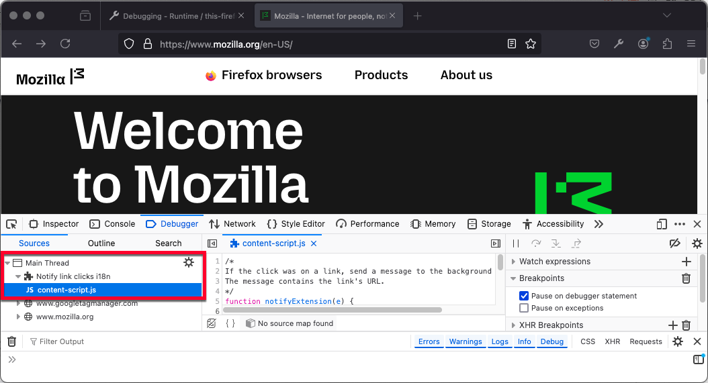Expand the www.mozilla.org source tree
This screenshot has width=708, height=383.
19,317
